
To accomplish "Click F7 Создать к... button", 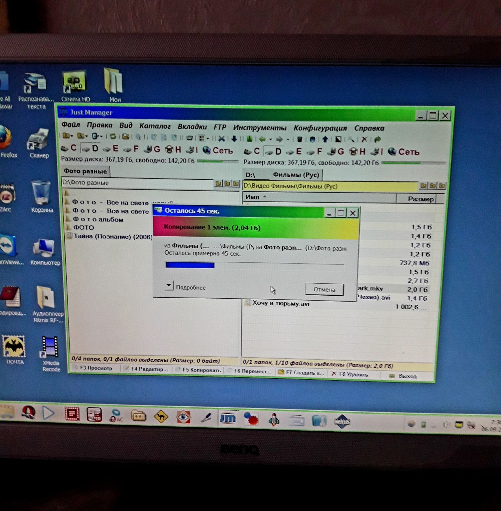I will 301,372.
